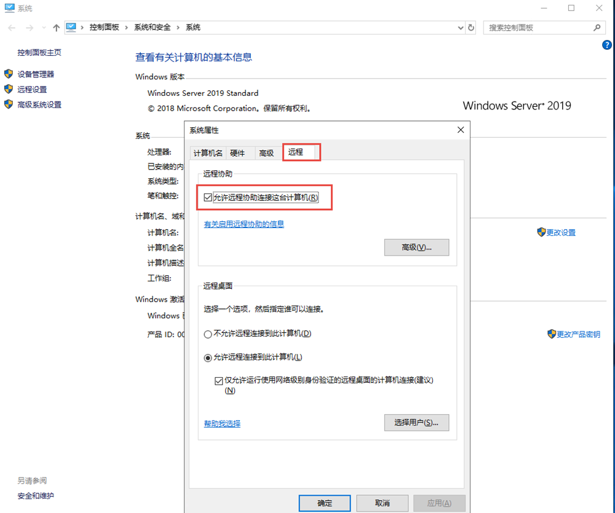
Task: Open the 有关启用远程协助的信息 link
Action: [x=244, y=224]
